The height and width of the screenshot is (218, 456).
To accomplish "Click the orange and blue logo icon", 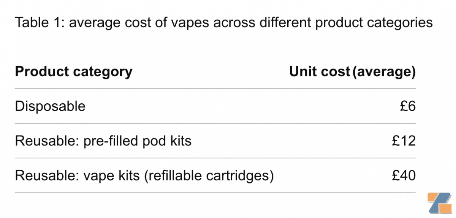I will 439,203.
